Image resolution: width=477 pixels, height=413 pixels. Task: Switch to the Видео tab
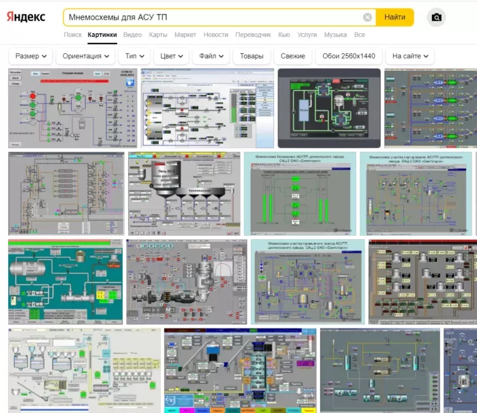132,35
